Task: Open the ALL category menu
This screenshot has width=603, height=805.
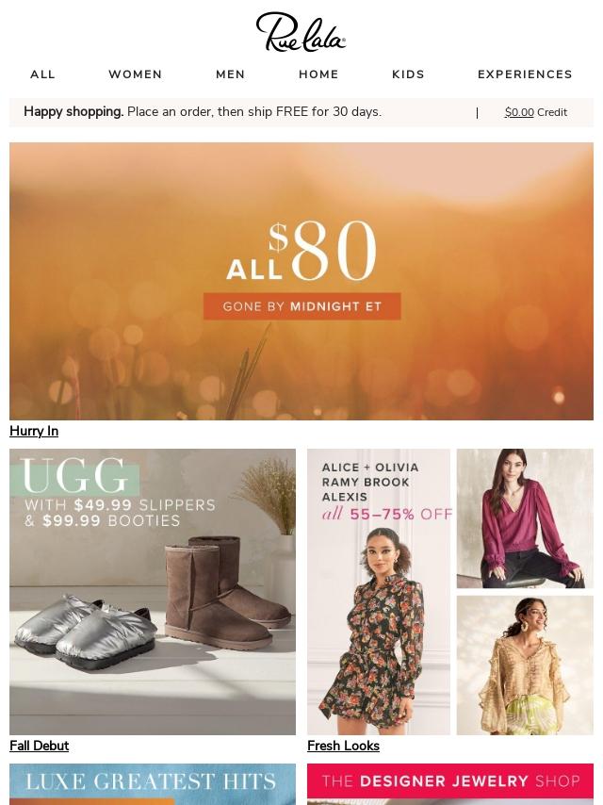Action: (42, 74)
